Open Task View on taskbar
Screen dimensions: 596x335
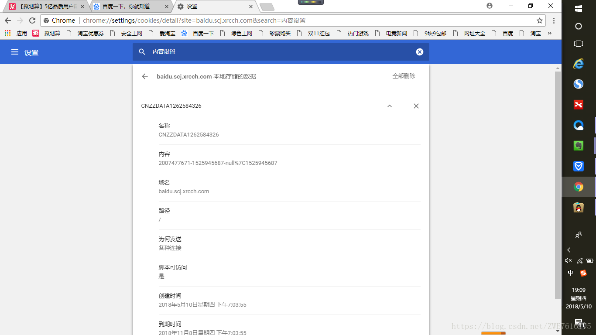pyautogui.click(x=579, y=44)
